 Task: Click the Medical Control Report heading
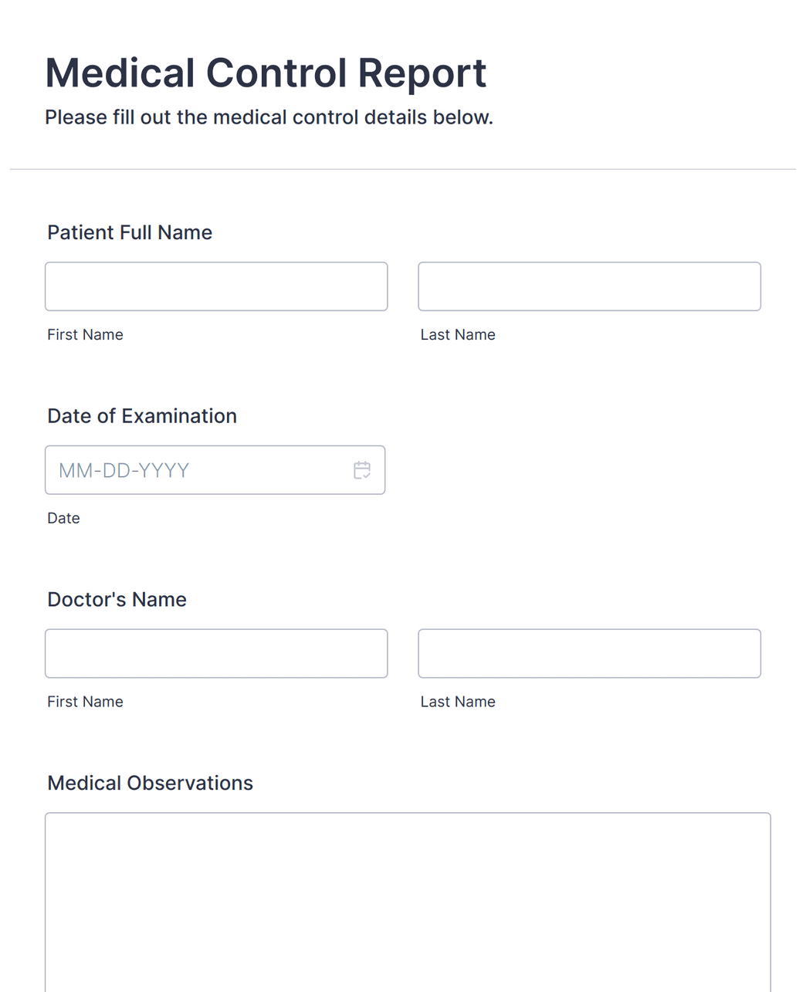pos(266,73)
